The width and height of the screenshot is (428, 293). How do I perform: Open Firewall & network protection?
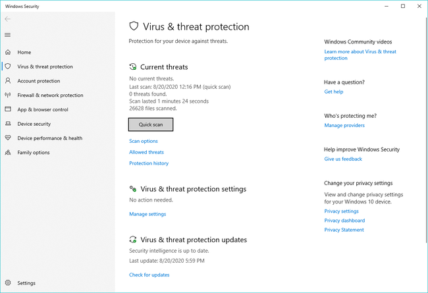coord(50,95)
